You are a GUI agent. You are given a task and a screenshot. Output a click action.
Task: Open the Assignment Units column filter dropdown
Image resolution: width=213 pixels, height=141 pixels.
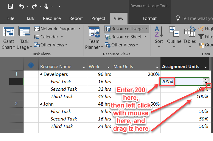(x=206, y=67)
